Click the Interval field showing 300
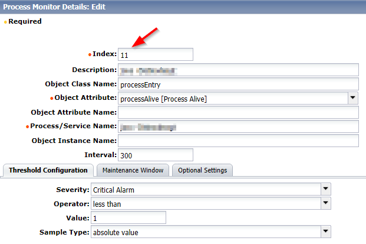366x244 pixels. coord(156,155)
